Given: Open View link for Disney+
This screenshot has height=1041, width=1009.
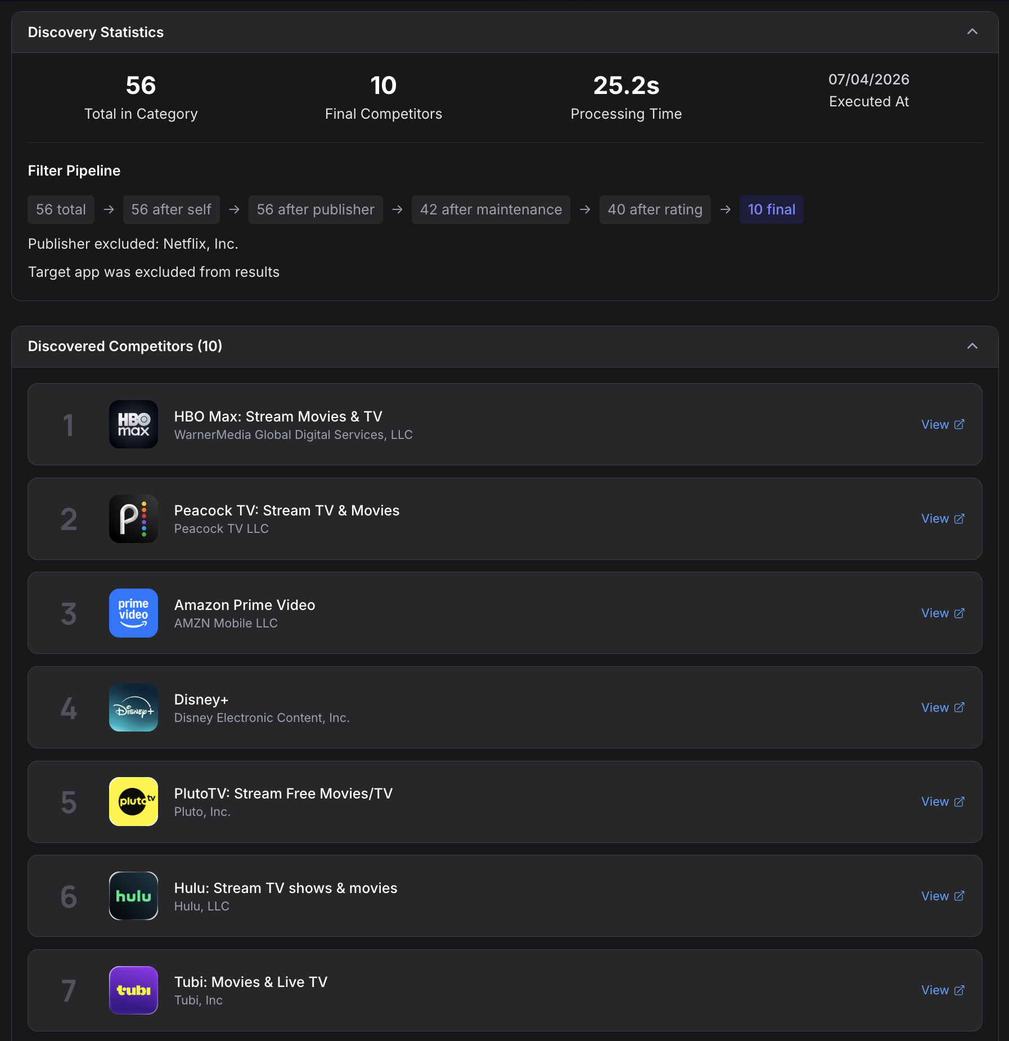Looking at the screenshot, I should click(943, 708).
